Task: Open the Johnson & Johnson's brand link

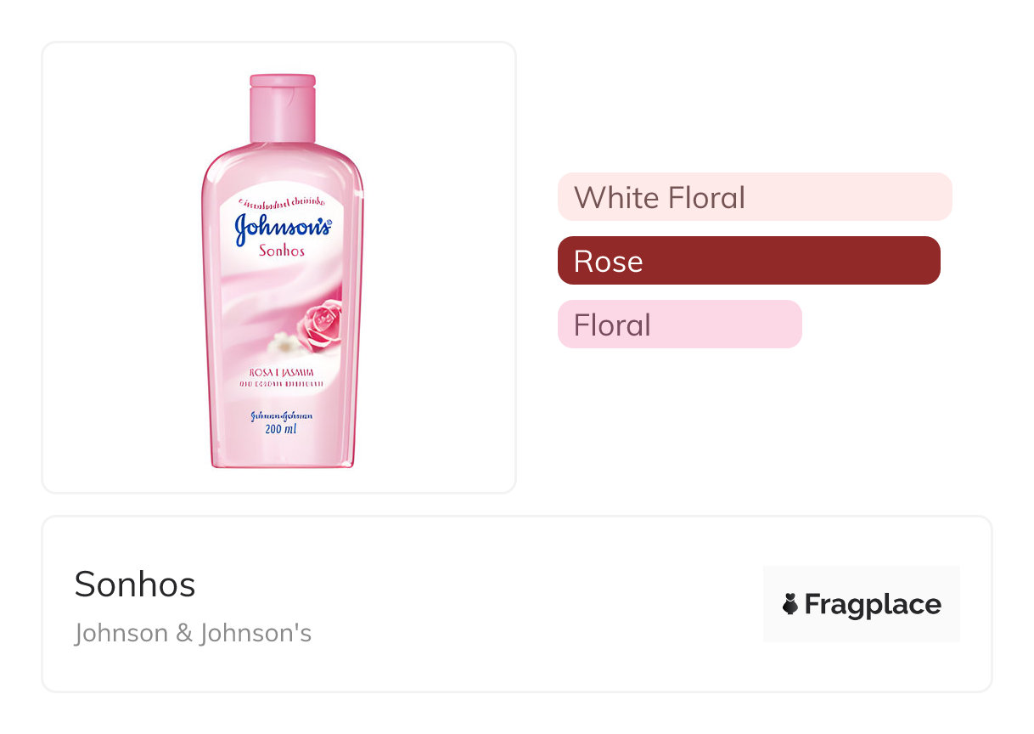Action: [x=193, y=634]
